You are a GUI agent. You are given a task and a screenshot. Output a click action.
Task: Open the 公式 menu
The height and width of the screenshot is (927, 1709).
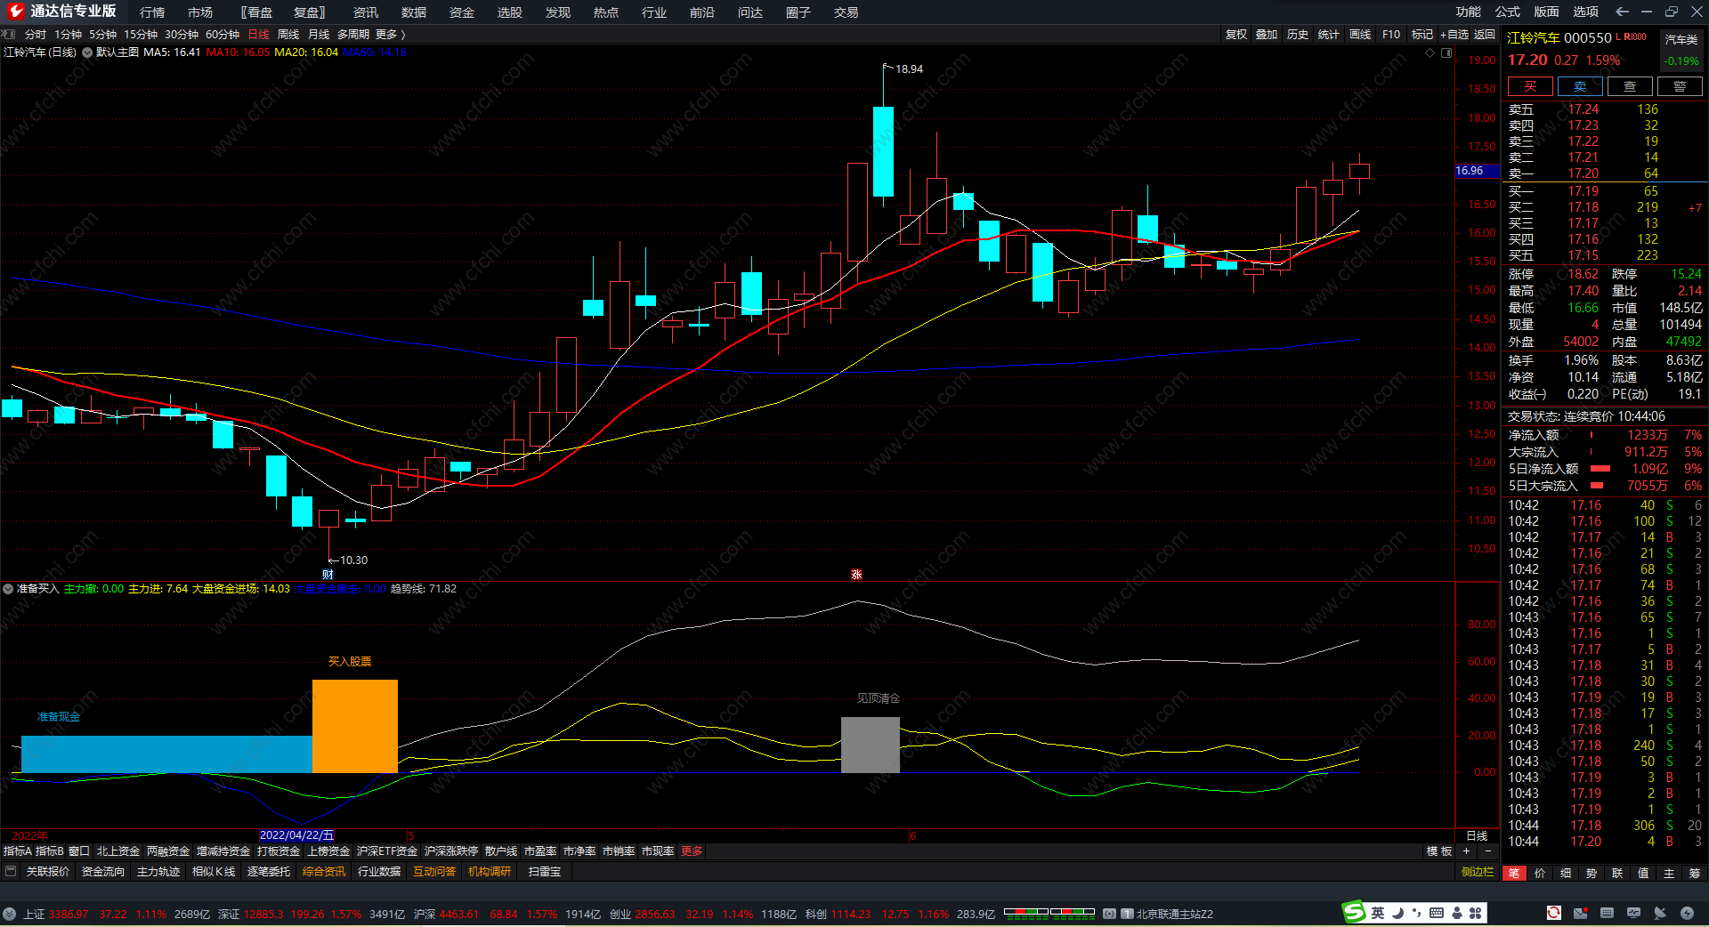pyautogui.click(x=1508, y=12)
